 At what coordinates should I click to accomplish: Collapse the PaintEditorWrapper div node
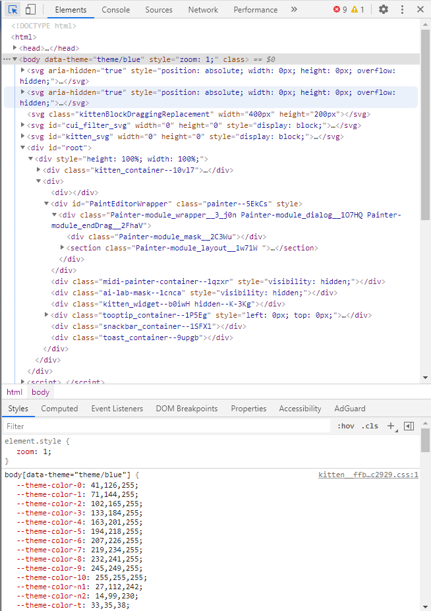coord(46,204)
